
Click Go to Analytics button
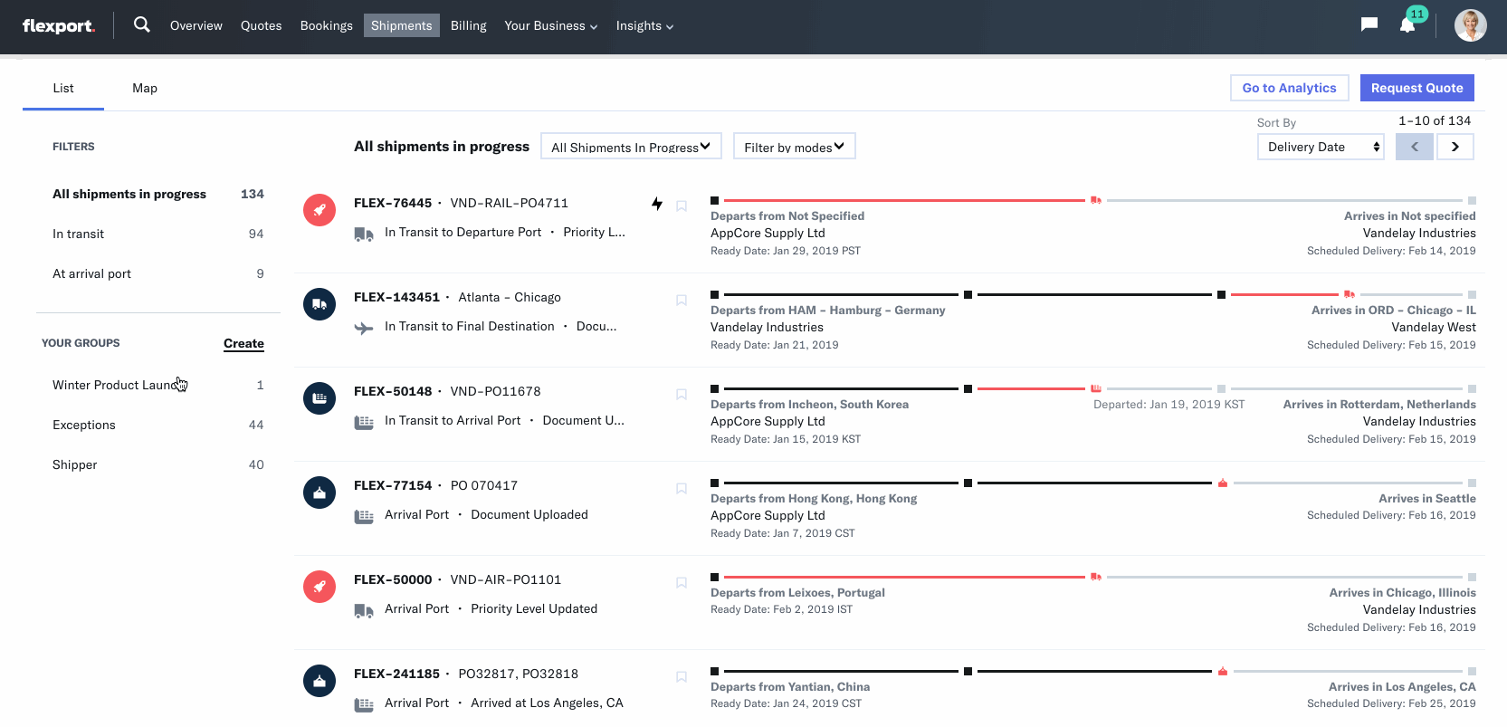pos(1289,88)
